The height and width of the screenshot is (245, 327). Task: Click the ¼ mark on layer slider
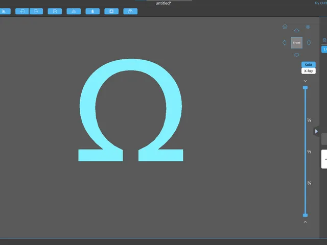(x=309, y=120)
